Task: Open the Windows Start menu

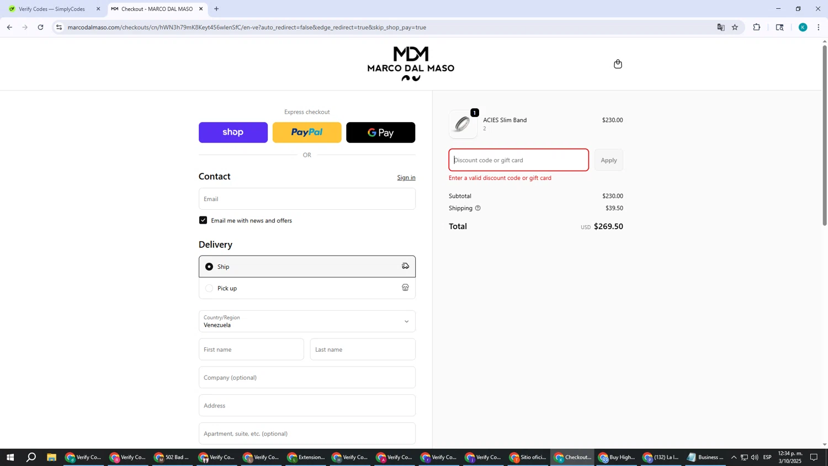Action: click(10, 457)
